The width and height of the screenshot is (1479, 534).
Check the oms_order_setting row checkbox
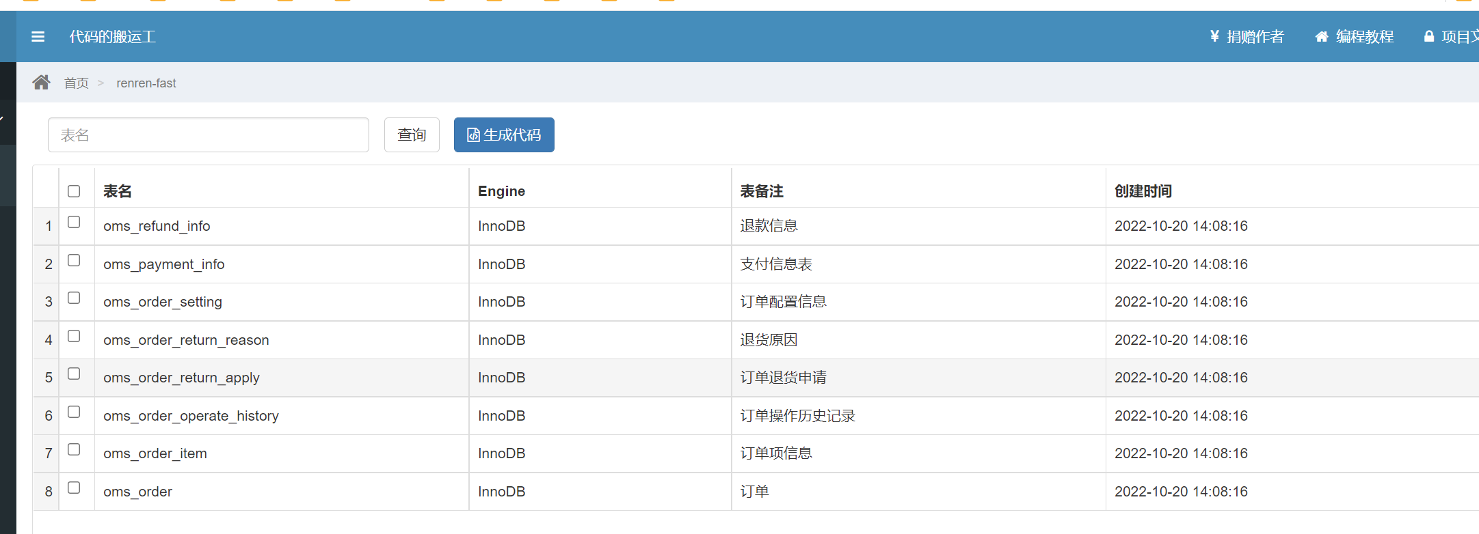pos(74,298)
